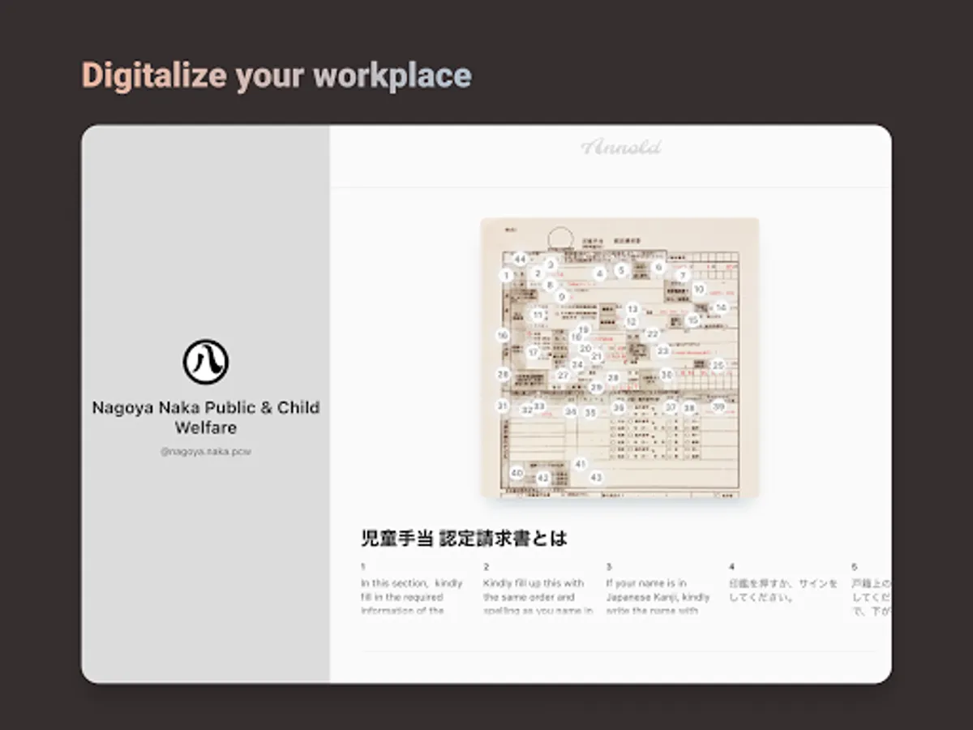Select annotation marker 37 on the form
The image size is (973, 730).
[x=671, y=407]
